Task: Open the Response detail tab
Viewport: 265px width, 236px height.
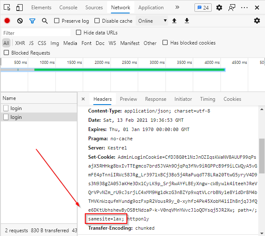Action: click(156, 99)
